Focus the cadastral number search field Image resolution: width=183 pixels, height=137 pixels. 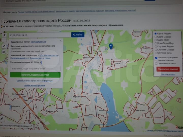coord(40,35)
